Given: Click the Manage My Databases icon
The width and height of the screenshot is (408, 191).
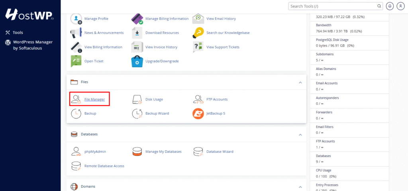Looking at the screenshot, I should 137,152.
